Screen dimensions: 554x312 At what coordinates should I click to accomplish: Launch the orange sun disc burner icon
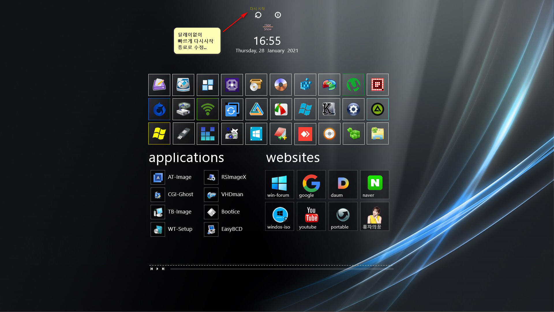tap(330, 133)
